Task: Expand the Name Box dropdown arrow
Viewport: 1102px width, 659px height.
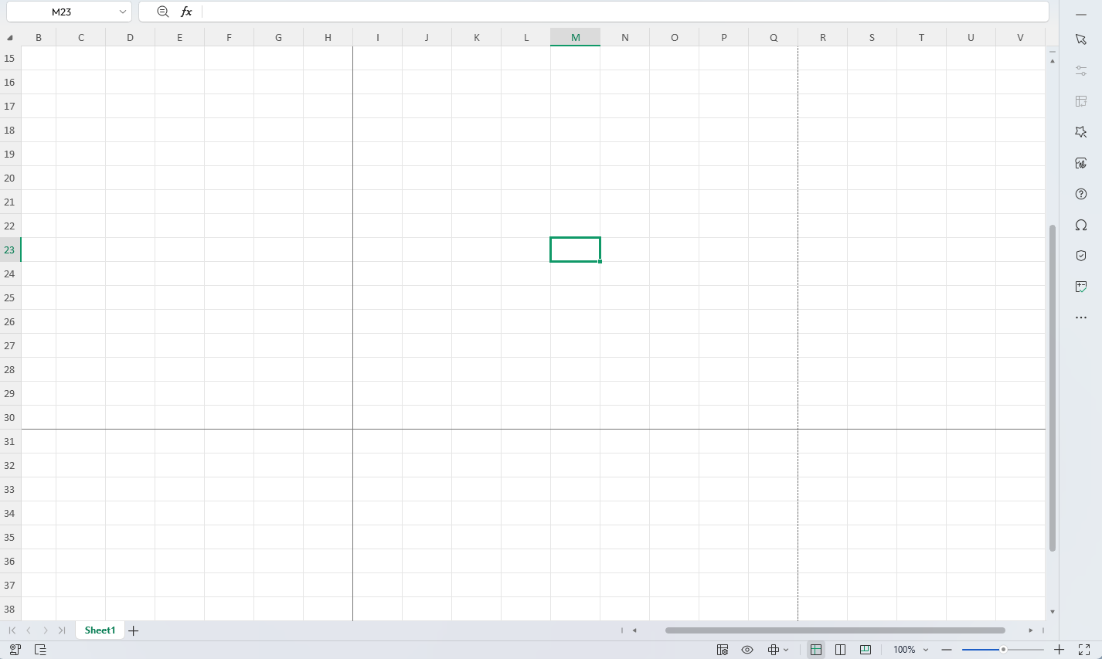Action: point(122,12)
